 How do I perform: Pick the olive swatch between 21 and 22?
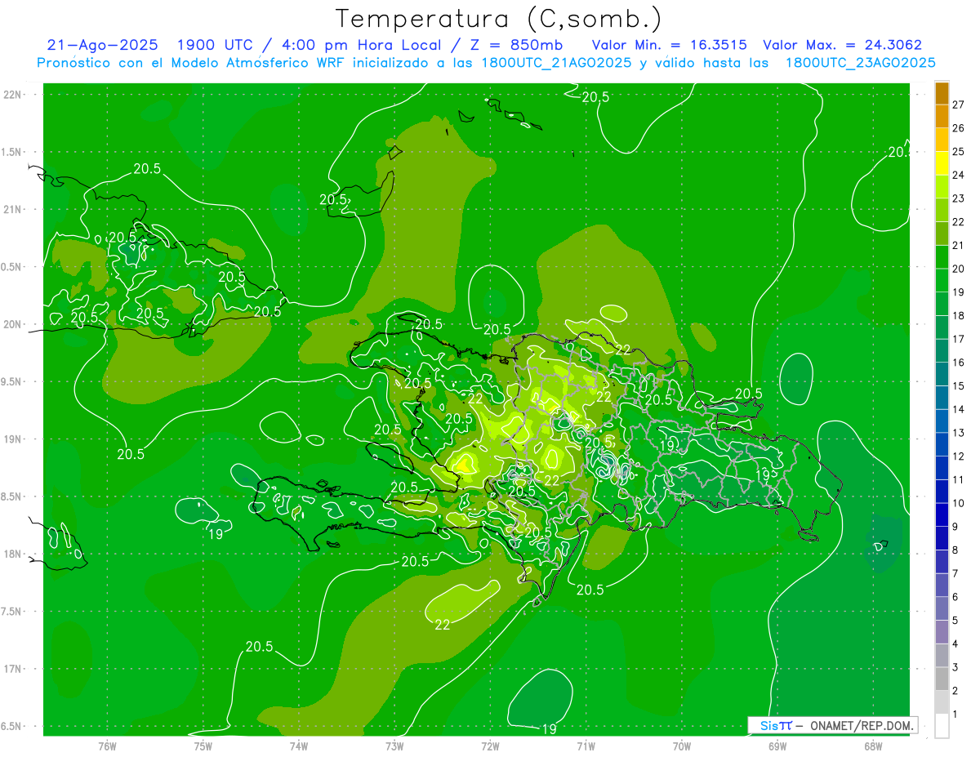point(942,234)
